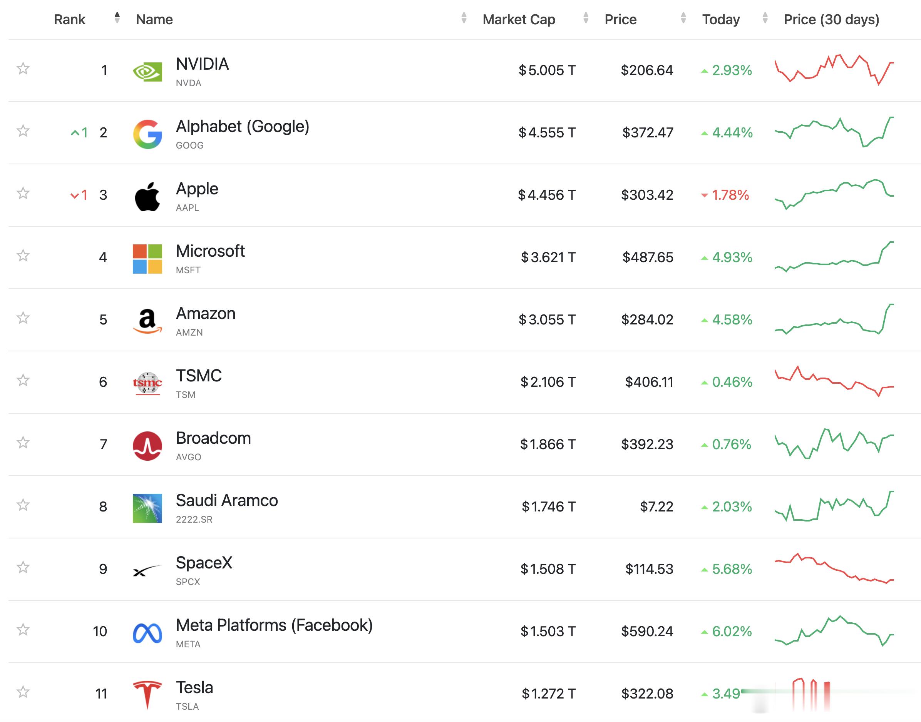
Task: Click the Rank column header
Action: click(69, 20)
